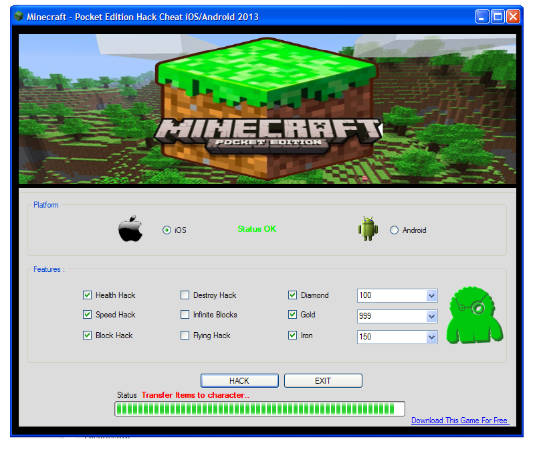The image size is (537, 450).
Task: Click the green Status OK text
Action: pos(257,229)
